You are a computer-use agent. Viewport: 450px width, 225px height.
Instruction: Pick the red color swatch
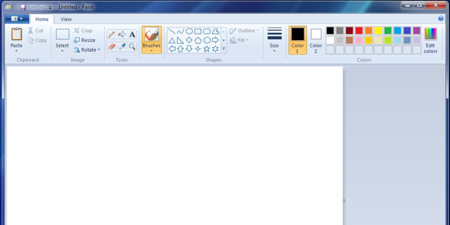(x=359, y=30)
